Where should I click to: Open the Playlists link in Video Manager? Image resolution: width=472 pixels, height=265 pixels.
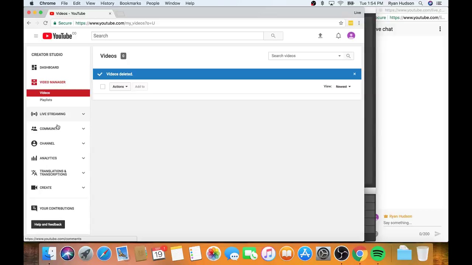click(46, 100)
